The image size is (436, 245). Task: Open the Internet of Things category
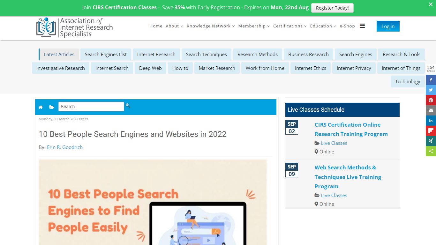(401, 68)
